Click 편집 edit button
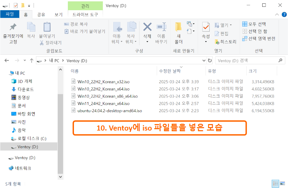 [x=222, y=34]
